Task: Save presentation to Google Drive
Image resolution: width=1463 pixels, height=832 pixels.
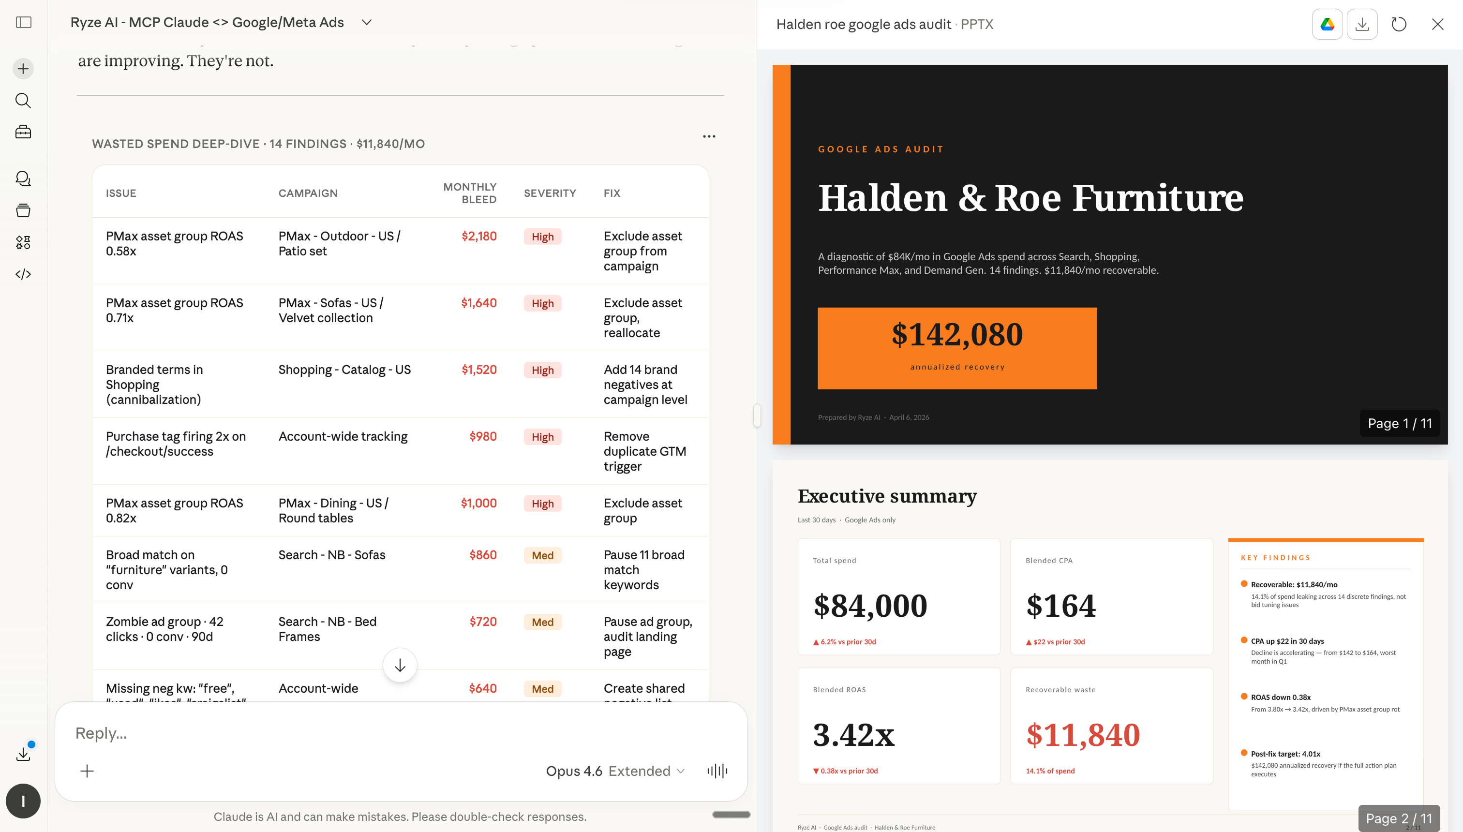Action: click(x=1327, y=24)
